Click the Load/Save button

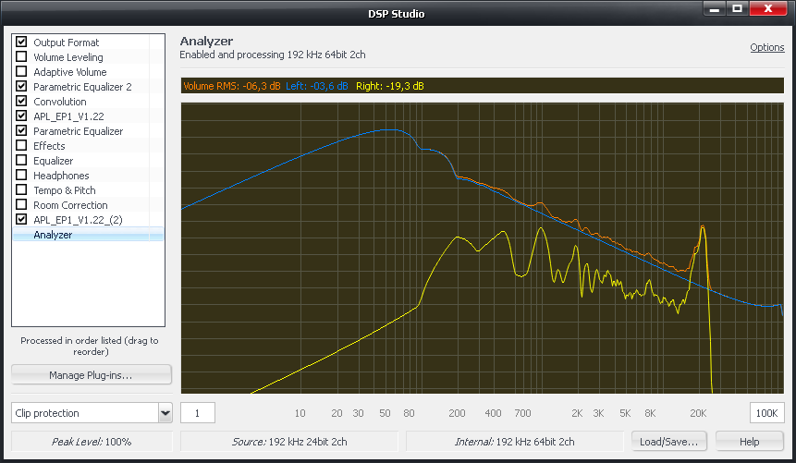coord(669,442)
